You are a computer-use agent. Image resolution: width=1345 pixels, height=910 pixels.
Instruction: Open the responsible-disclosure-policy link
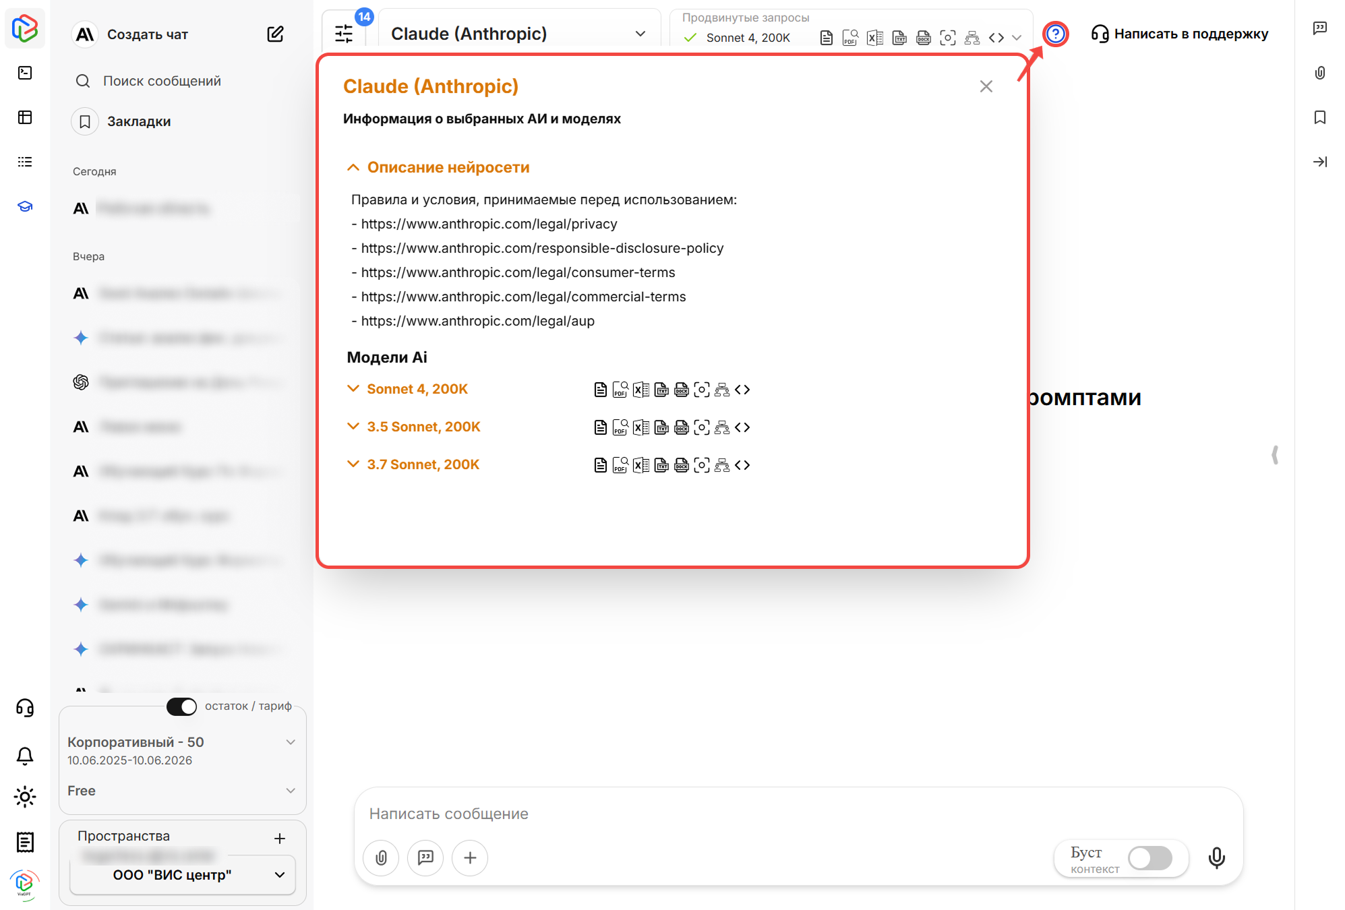542,248
